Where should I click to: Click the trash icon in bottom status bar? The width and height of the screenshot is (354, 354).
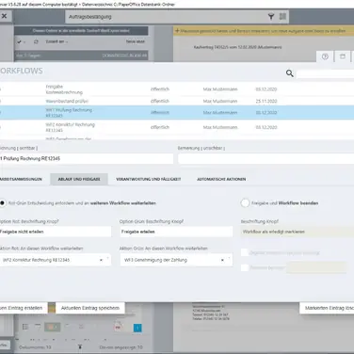pos(80,346)
